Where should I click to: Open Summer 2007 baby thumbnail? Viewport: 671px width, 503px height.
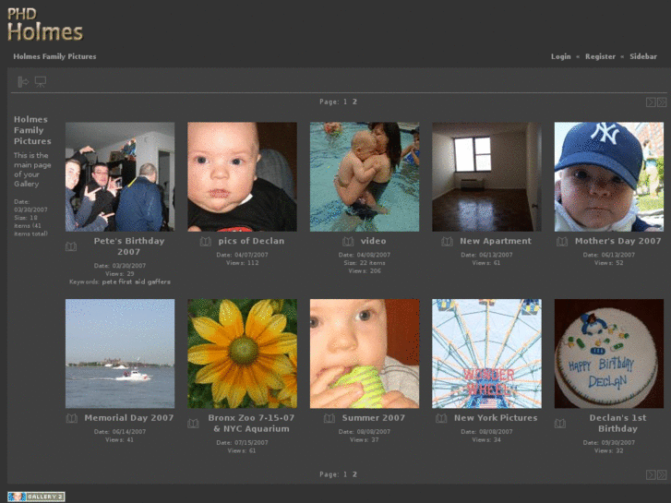[365, 353]
